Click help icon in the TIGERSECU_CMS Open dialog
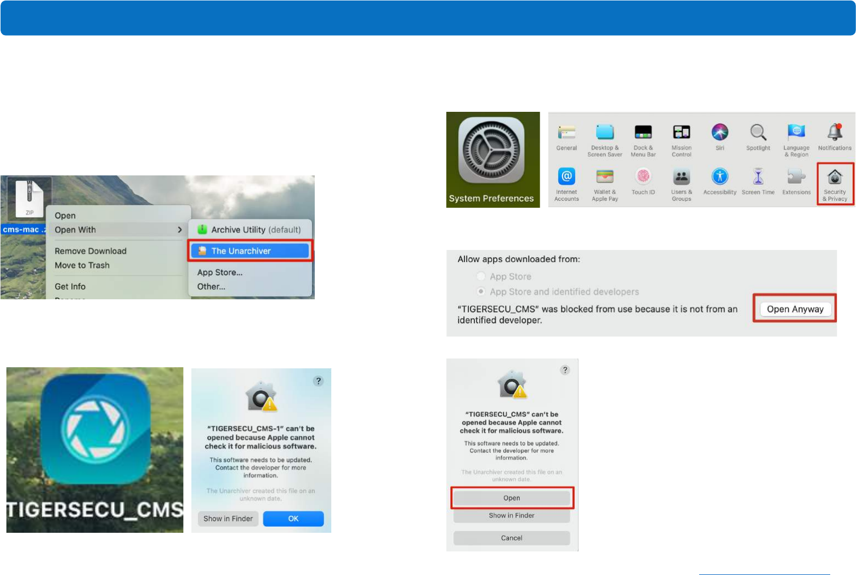 click(565, 370)
